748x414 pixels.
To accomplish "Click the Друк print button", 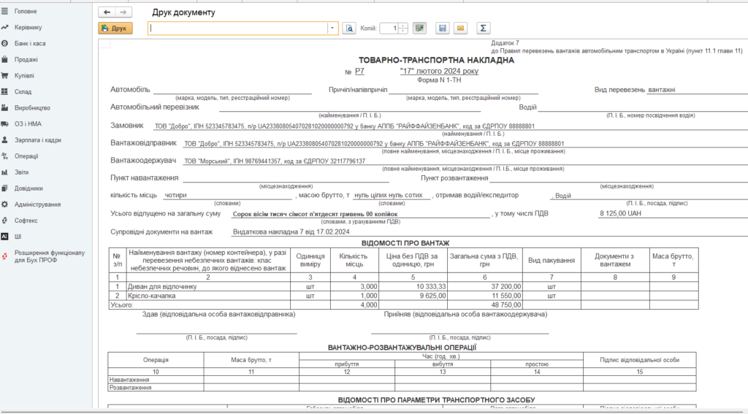I will pos(115,28).
